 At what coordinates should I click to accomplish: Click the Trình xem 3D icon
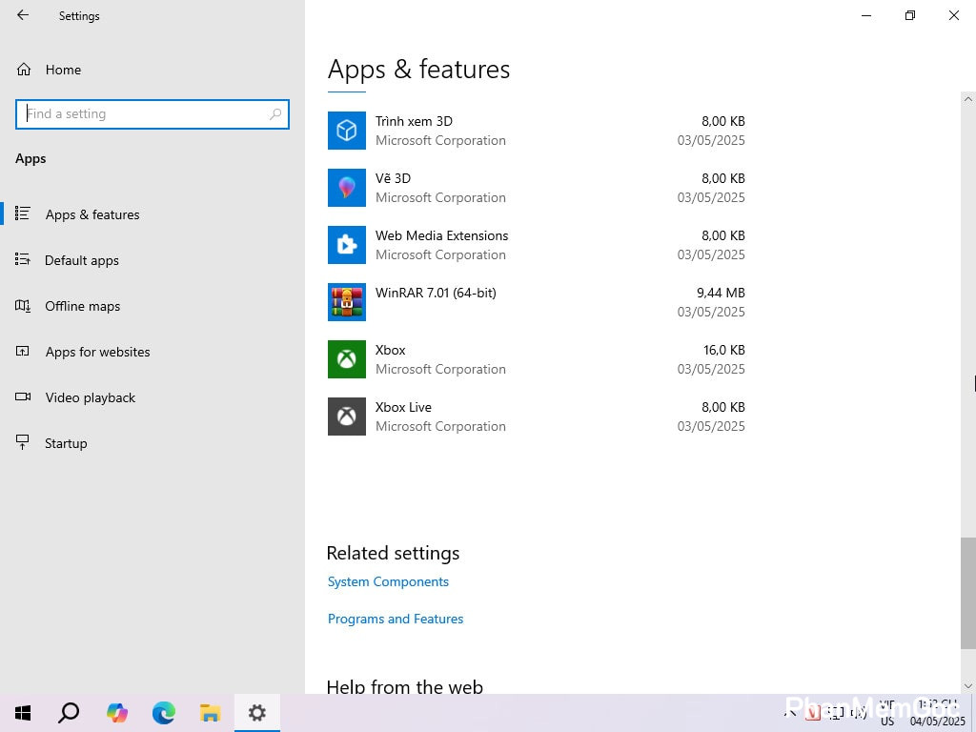[346, 131]
